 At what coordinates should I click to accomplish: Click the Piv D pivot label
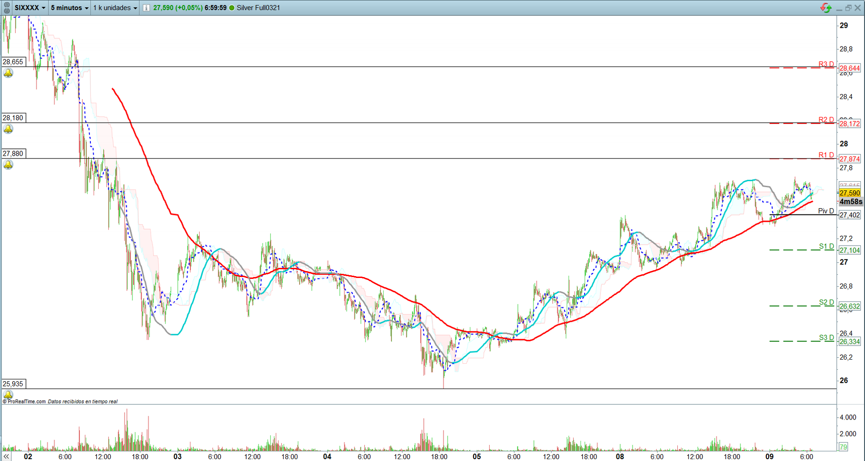pyautogui.click(x=825, y=211)
